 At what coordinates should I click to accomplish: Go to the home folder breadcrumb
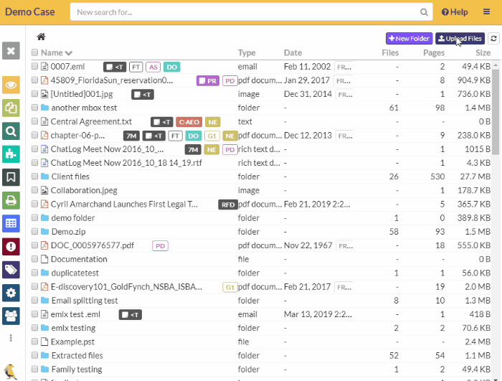pos(42,37)
